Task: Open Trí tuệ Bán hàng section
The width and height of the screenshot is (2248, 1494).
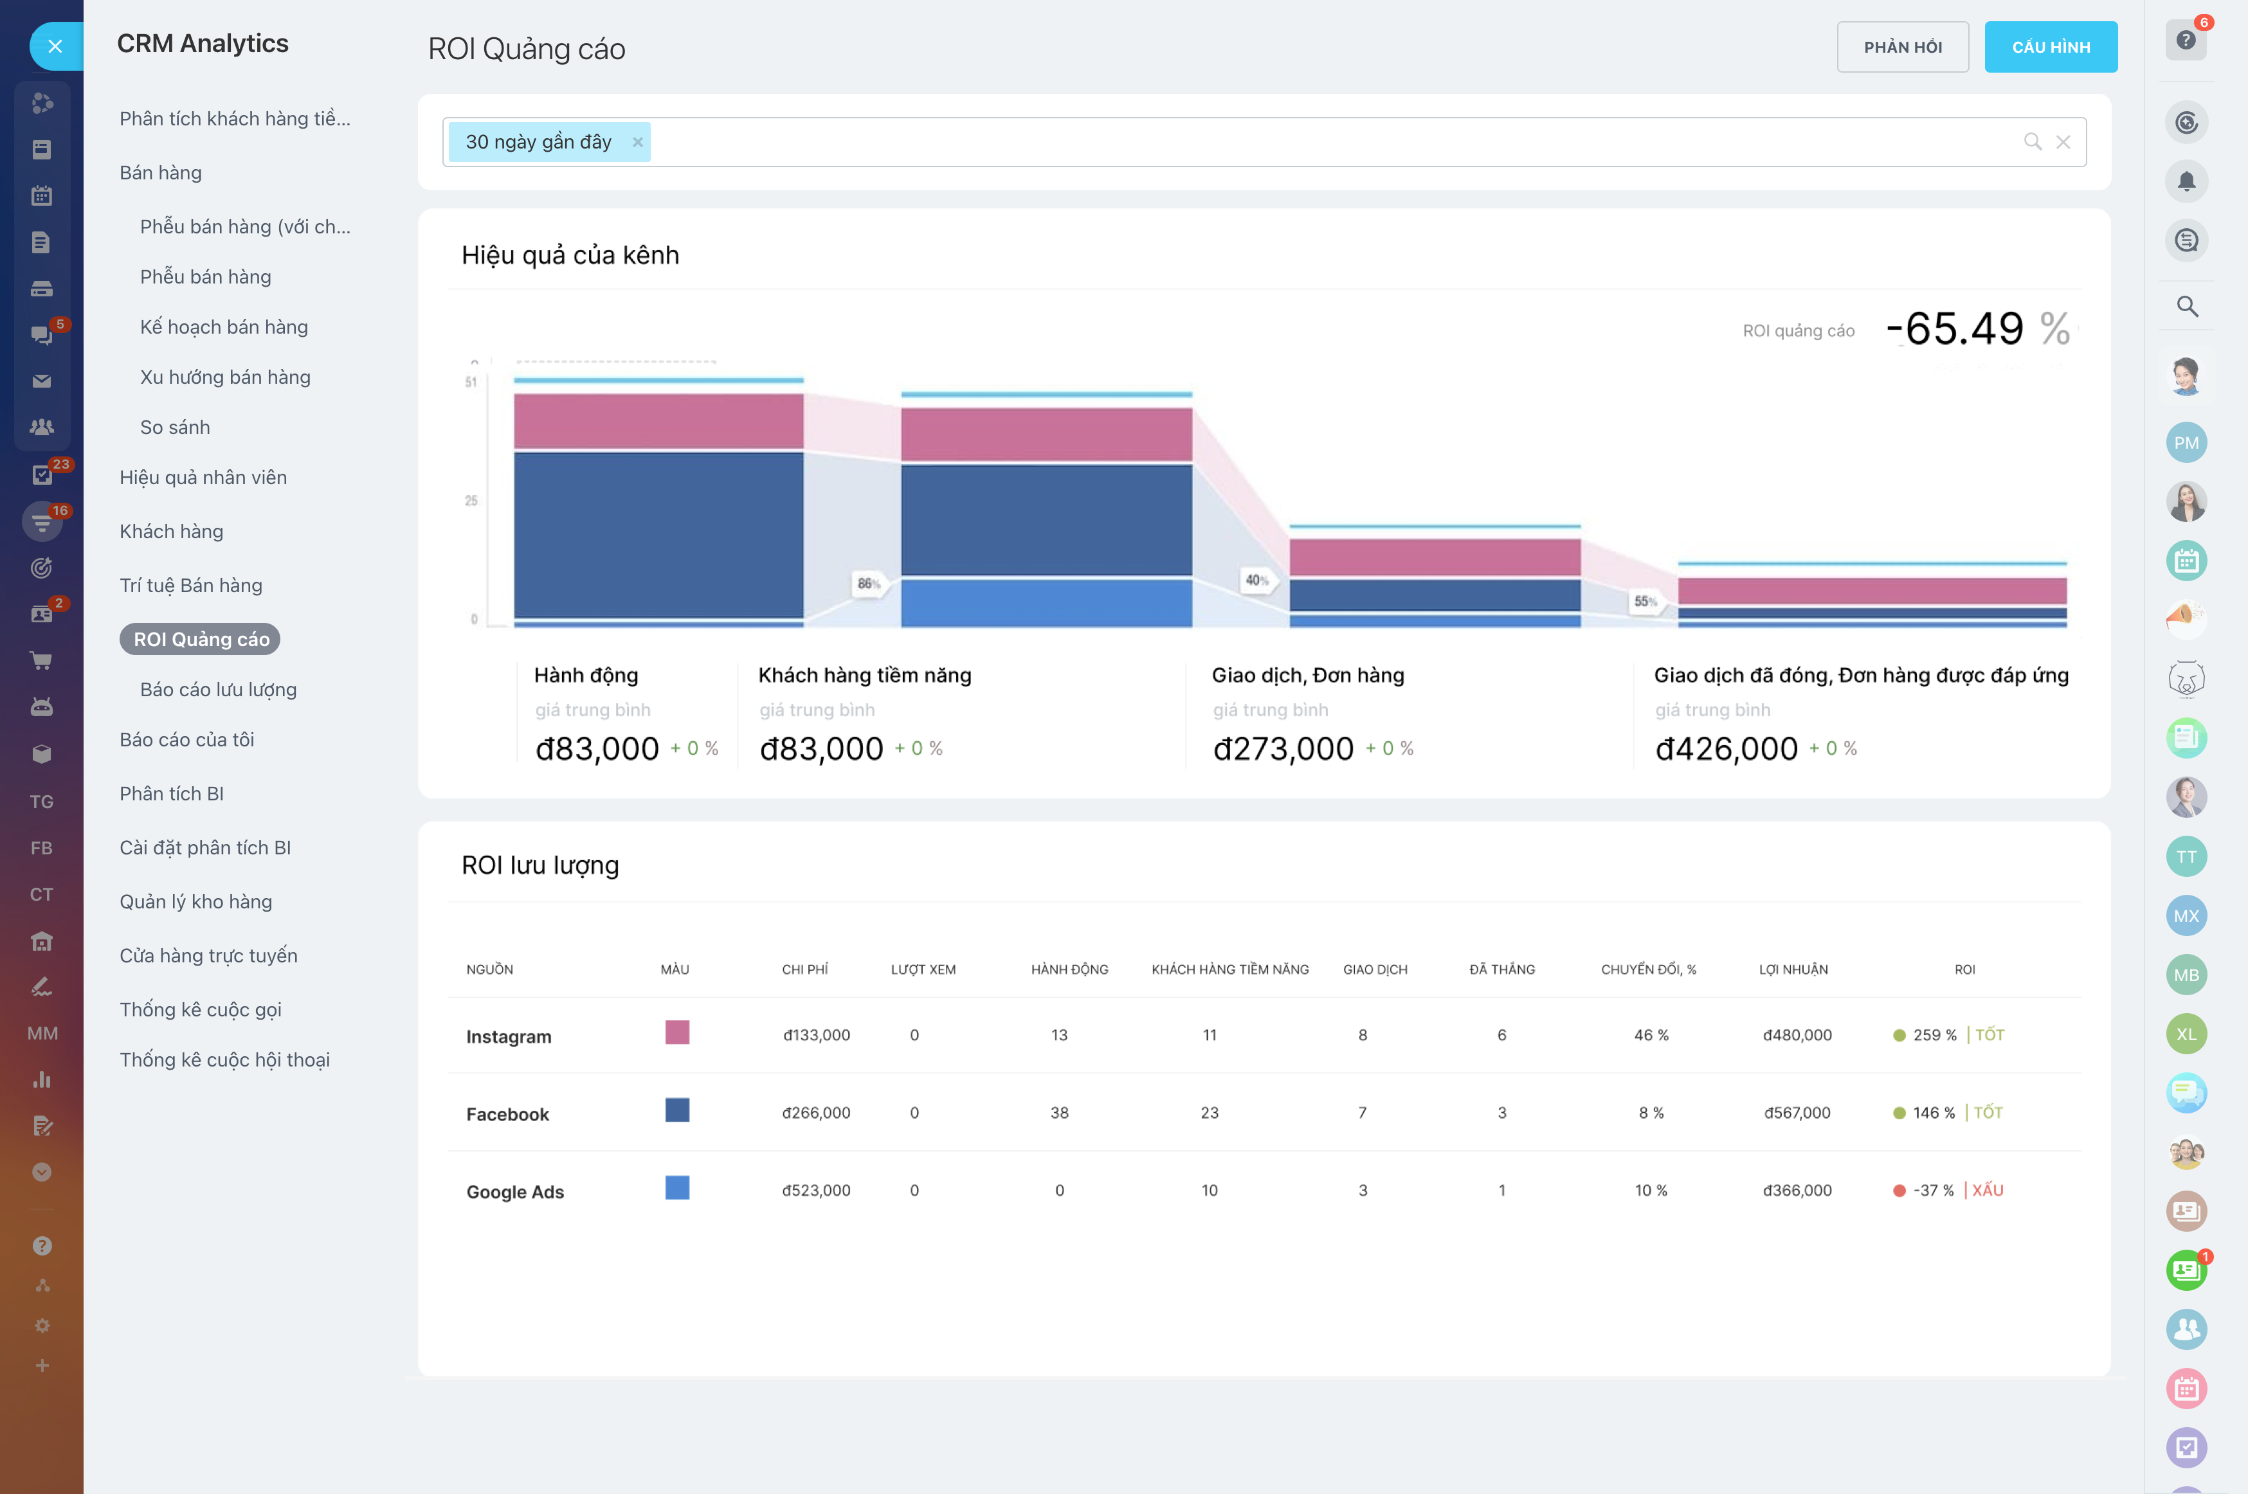Action: pyautogui.click(x=190, y=585)
